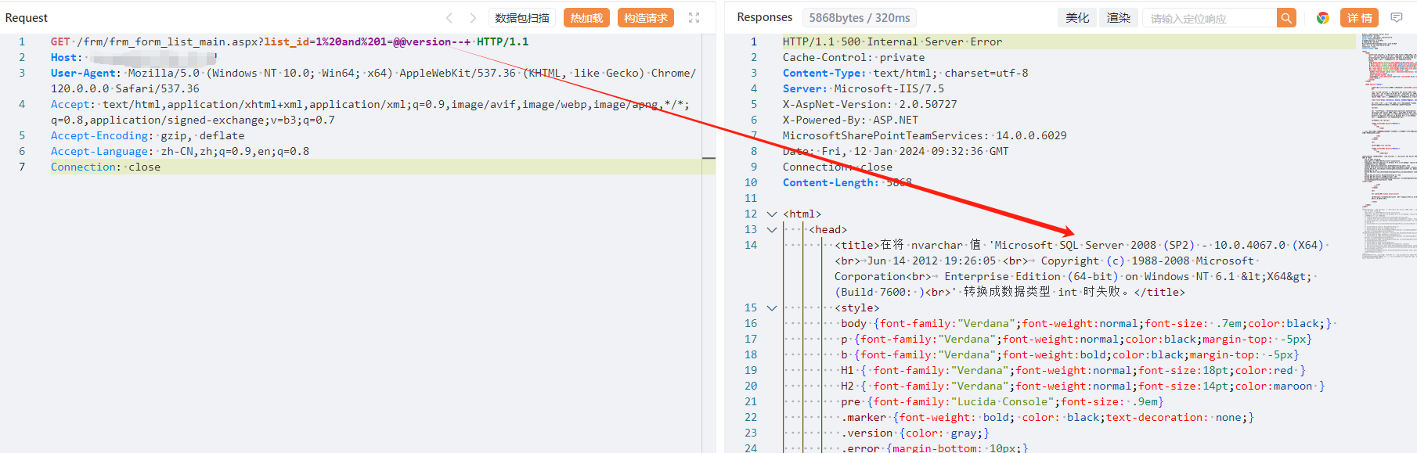Click the Date response header line

coord(896,151)
